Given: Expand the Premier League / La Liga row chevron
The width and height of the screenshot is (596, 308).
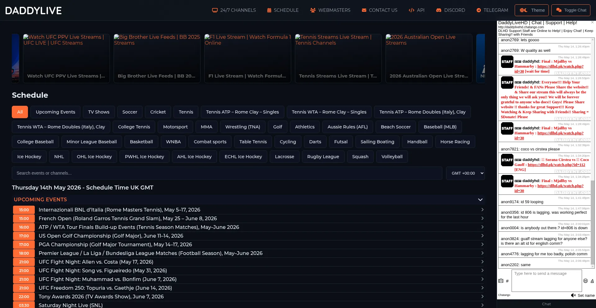Looking at the screenshot, I should coord(482,253).
